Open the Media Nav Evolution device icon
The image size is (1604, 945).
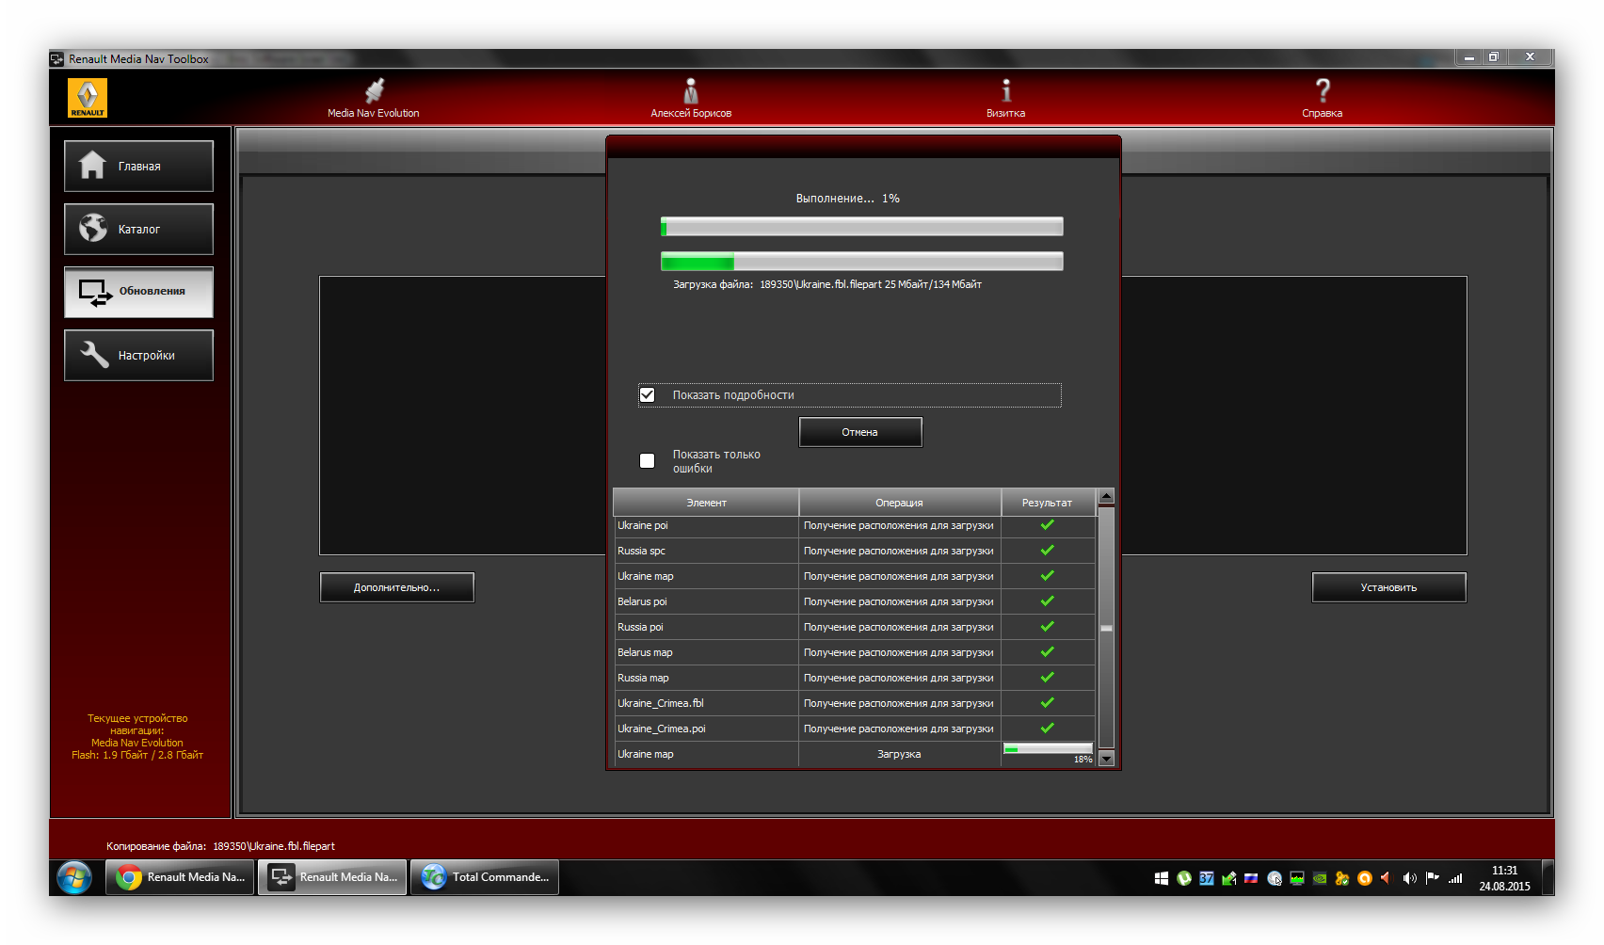click(x=374, y=91)
